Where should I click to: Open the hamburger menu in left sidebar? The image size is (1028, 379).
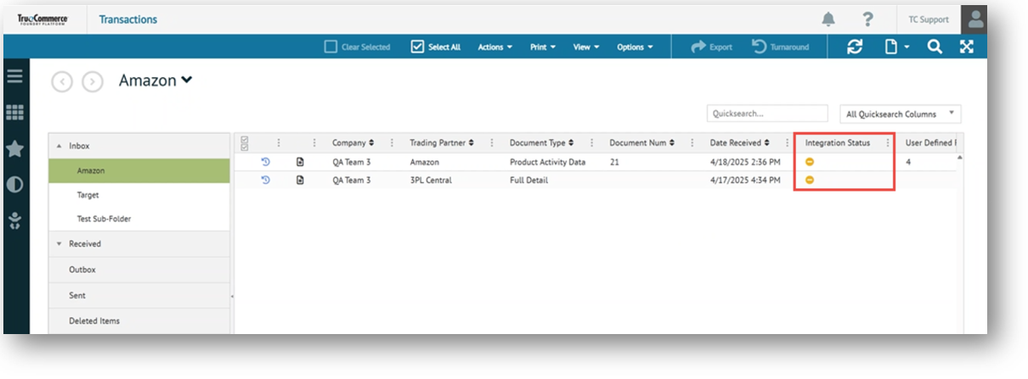click(15, 76)
